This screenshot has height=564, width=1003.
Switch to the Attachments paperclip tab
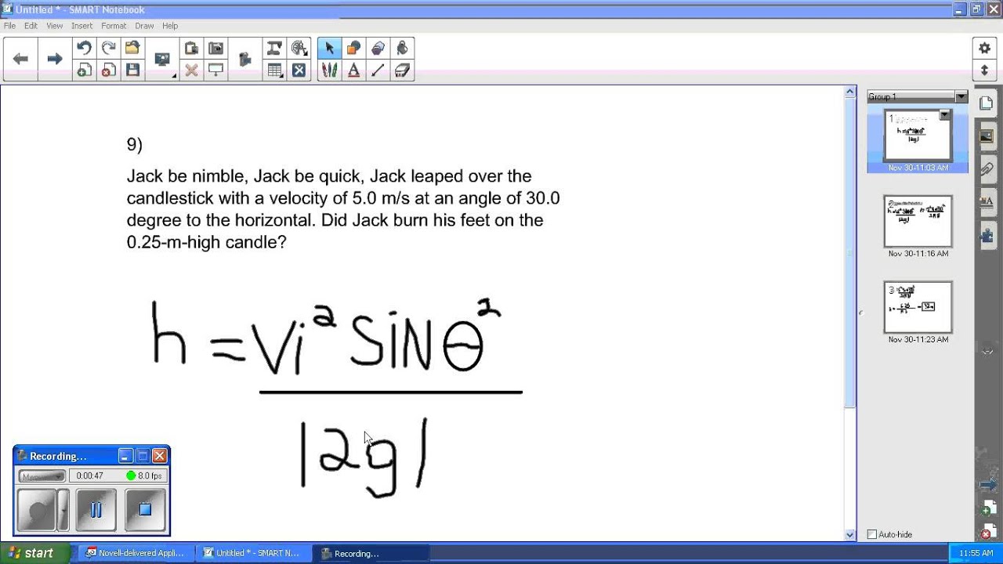[x=986, y=169]
